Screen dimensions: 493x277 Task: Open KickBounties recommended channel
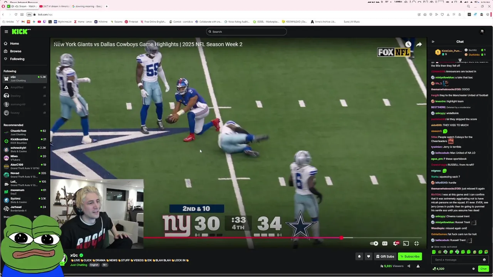[x=25, y=141]
